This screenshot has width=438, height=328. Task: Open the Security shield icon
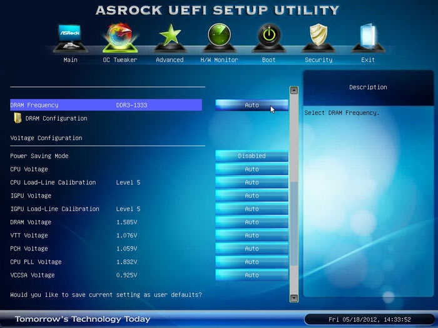click(318, 37)
